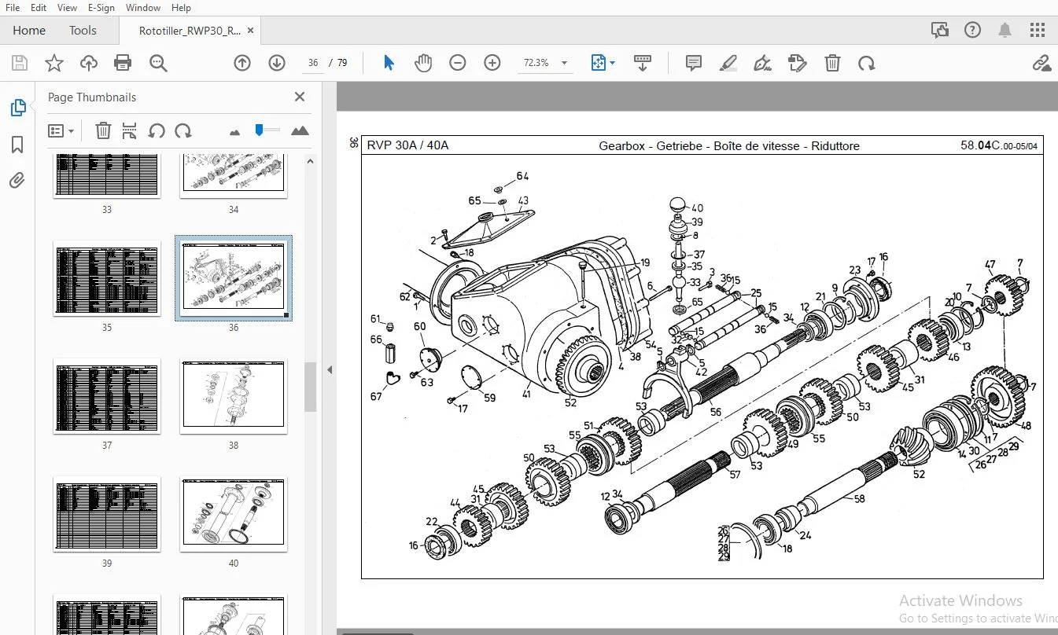This screenshot has width=1058, height=635.
Task: Close the Page Thumbnails panel
Action: [300, 97]
